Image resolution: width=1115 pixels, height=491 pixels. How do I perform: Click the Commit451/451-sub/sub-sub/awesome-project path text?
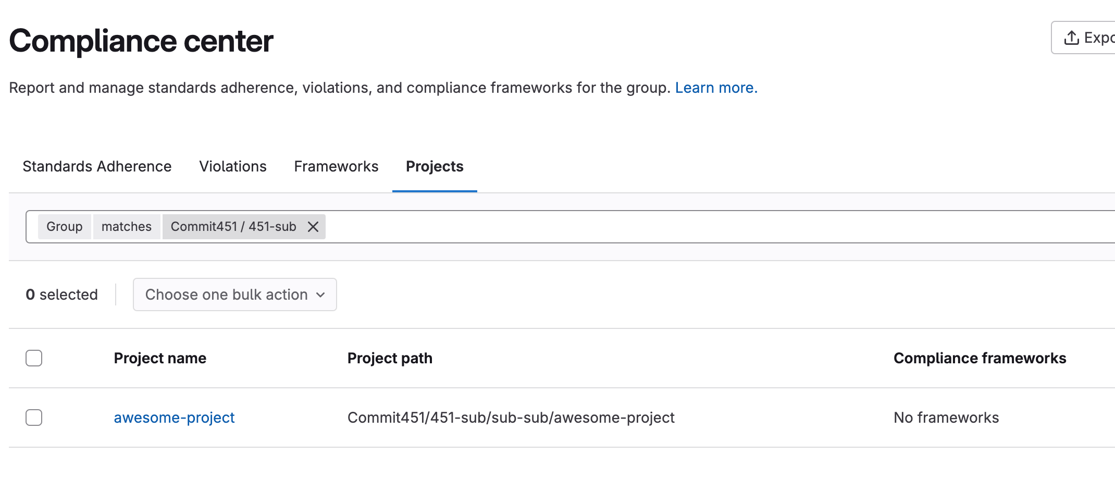pos(511,418)
